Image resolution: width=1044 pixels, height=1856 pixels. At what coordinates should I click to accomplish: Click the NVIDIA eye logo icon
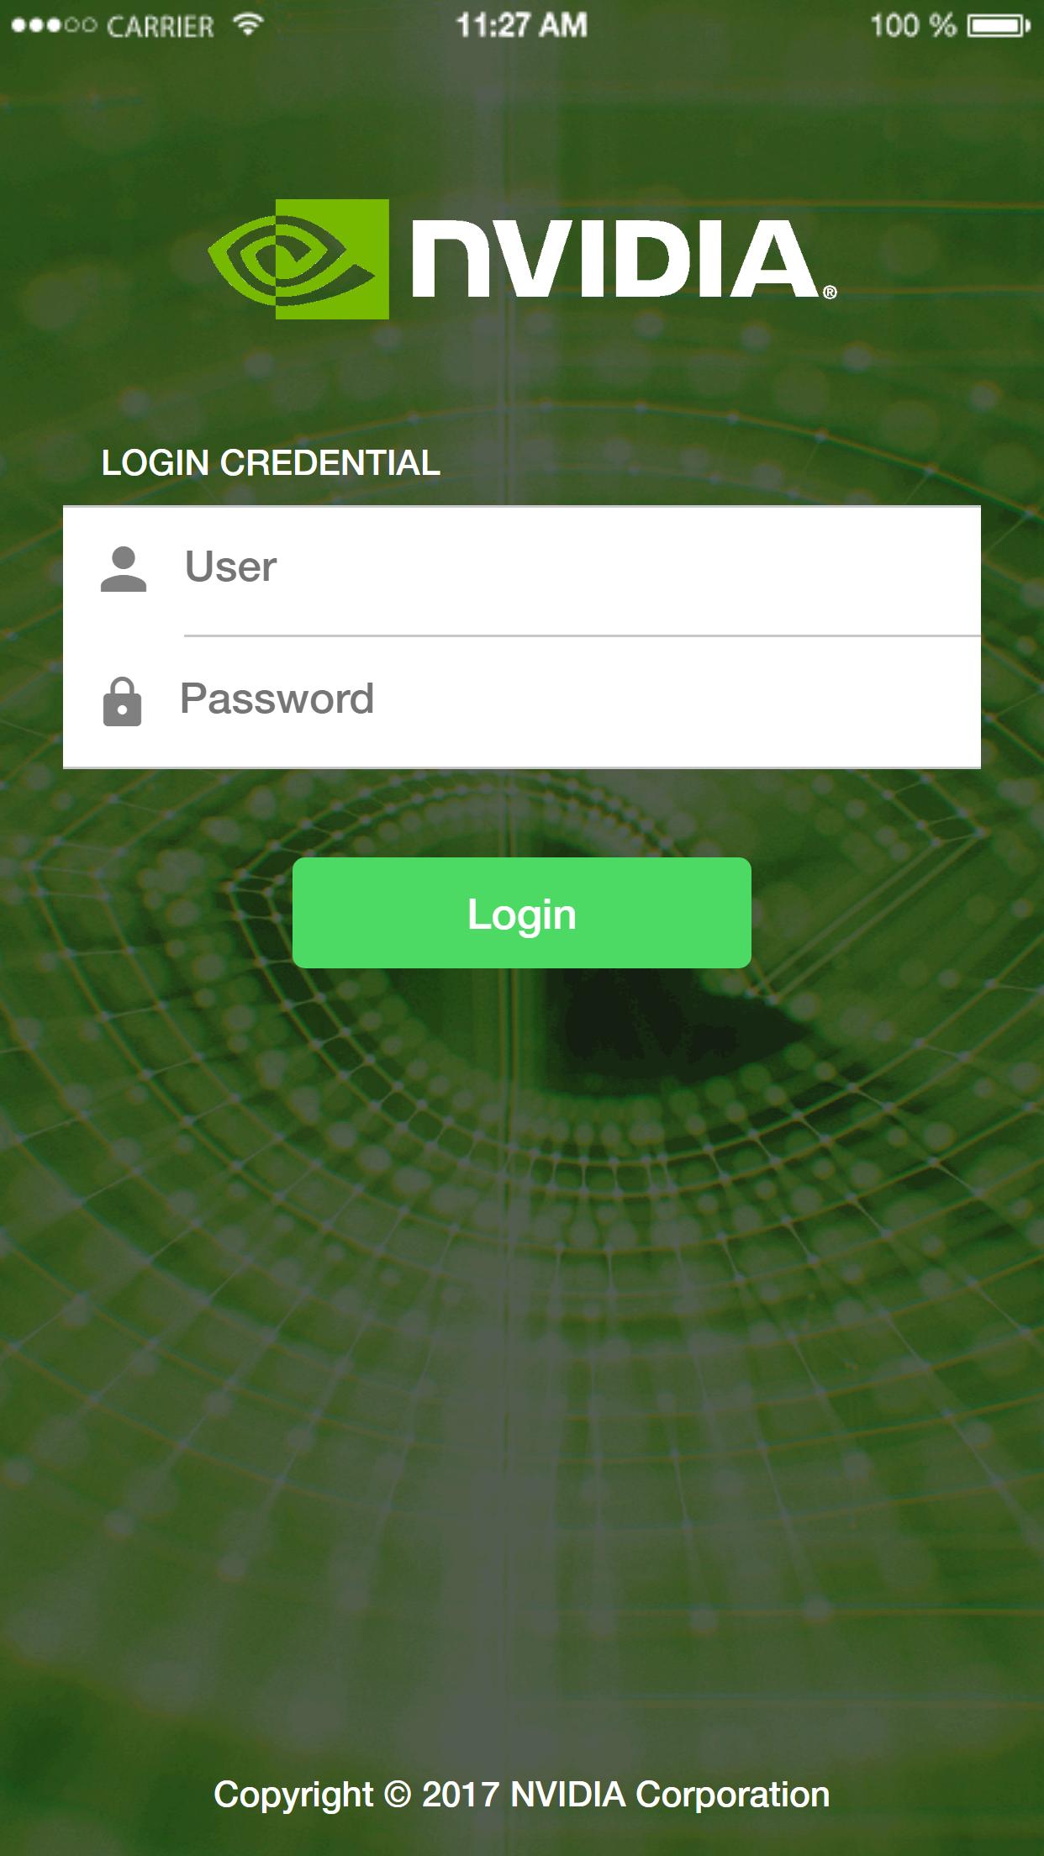298,259
